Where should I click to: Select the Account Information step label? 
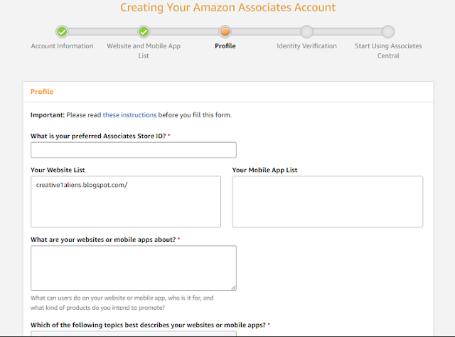tap(62, 46)
